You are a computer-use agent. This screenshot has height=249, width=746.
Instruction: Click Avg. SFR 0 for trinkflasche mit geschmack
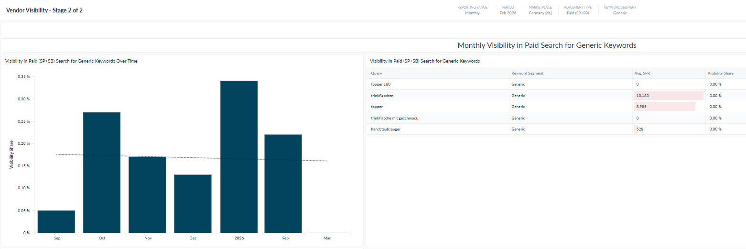[x=638, y=118]
